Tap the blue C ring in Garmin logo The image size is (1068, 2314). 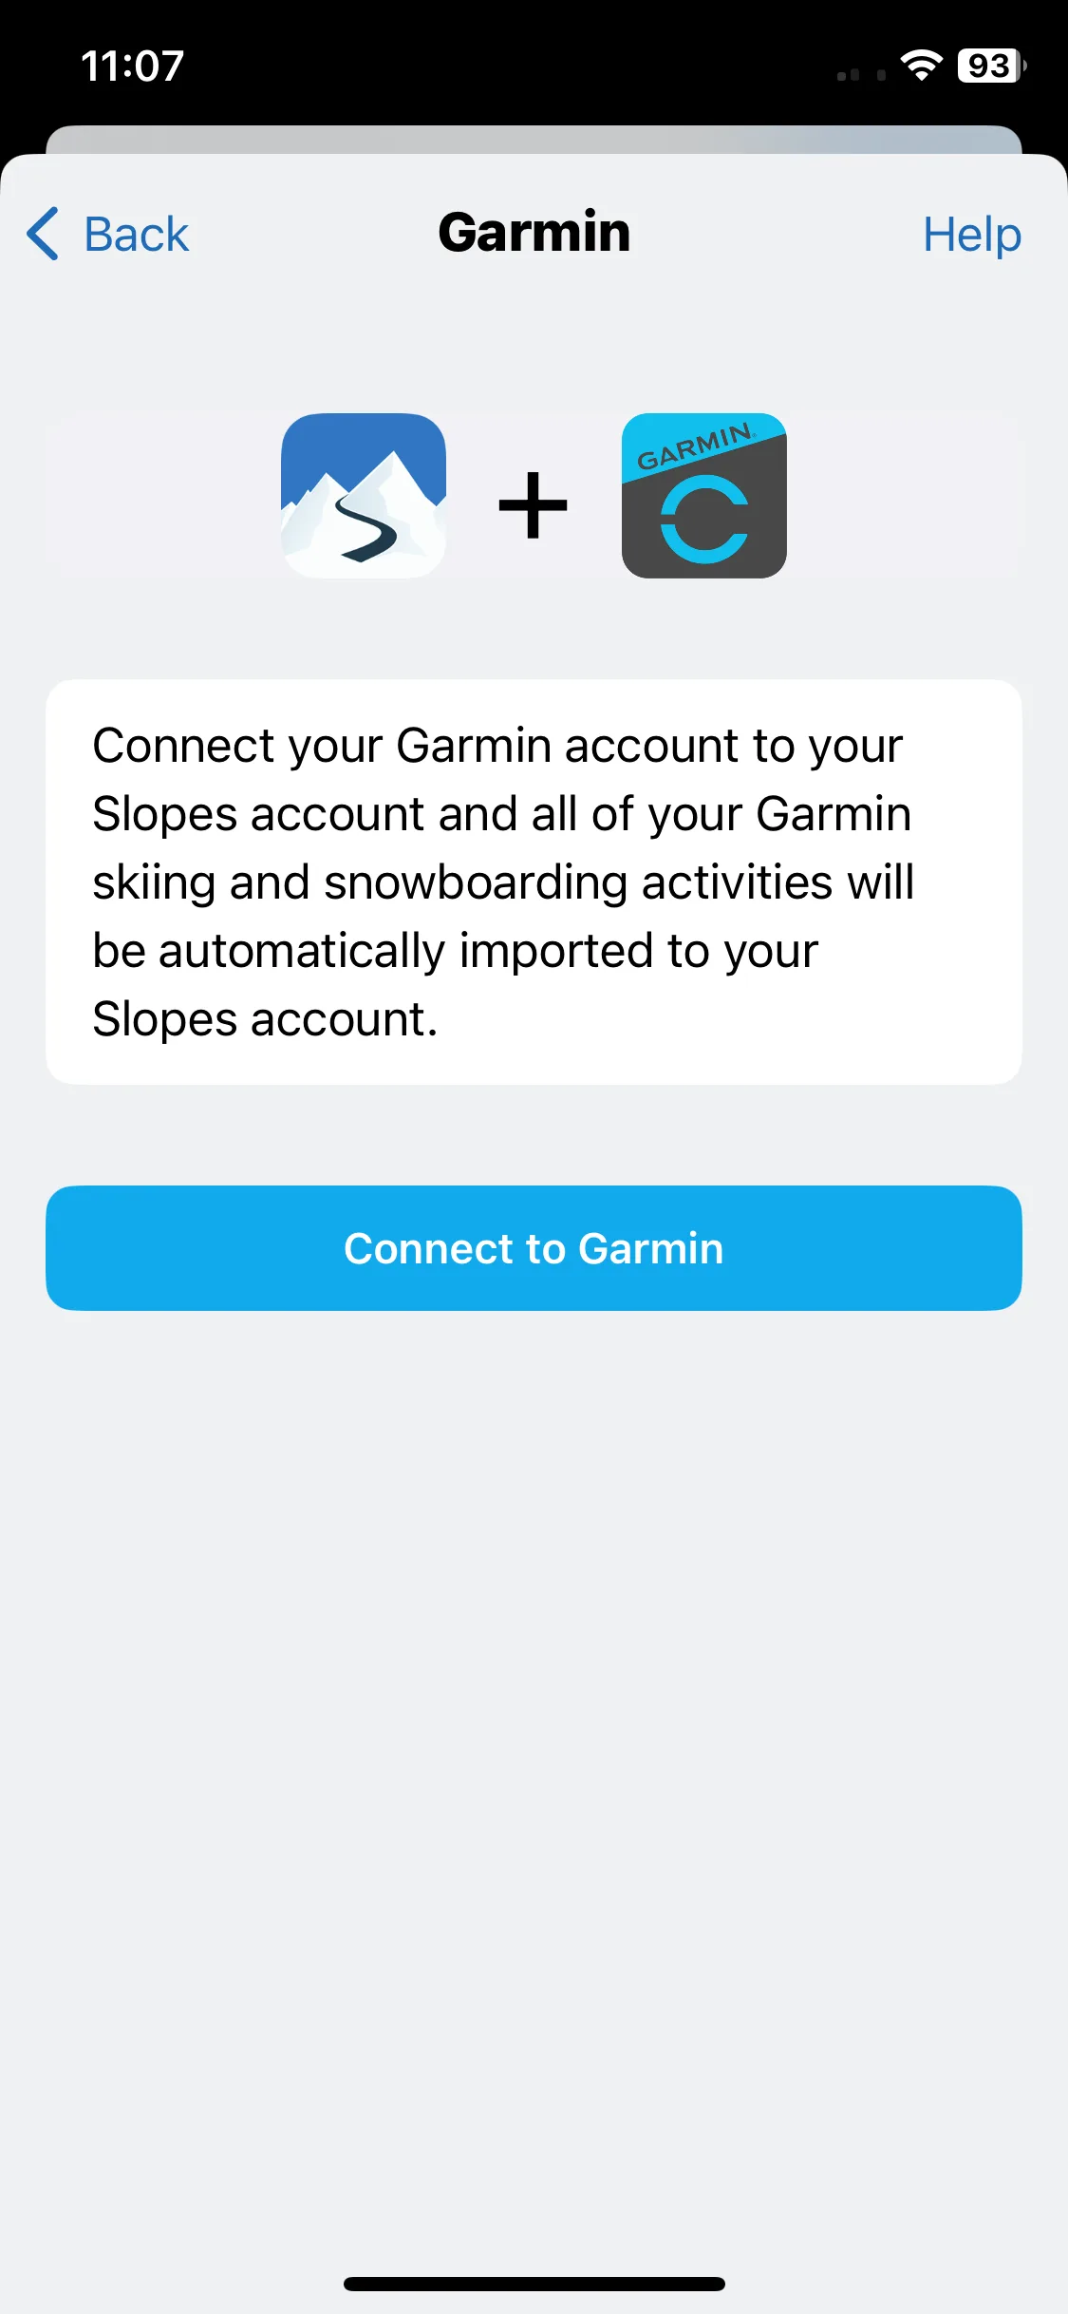pos(704,520)
